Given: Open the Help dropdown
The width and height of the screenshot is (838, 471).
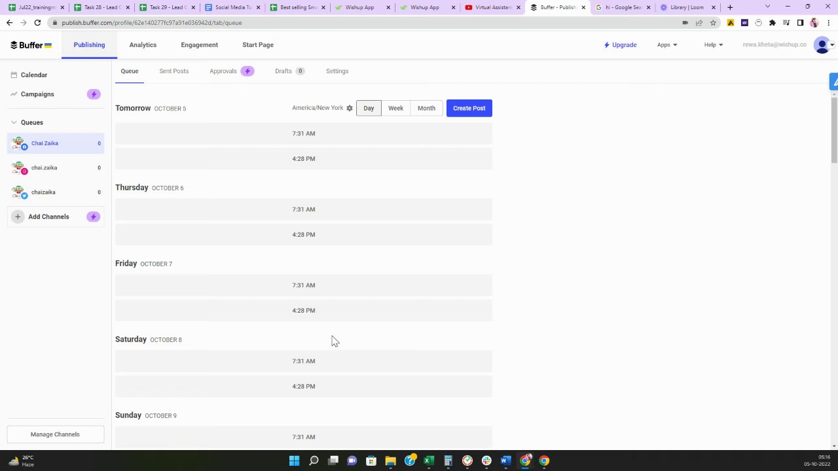Looking at the screenshot, I should (x=714, y=45).
